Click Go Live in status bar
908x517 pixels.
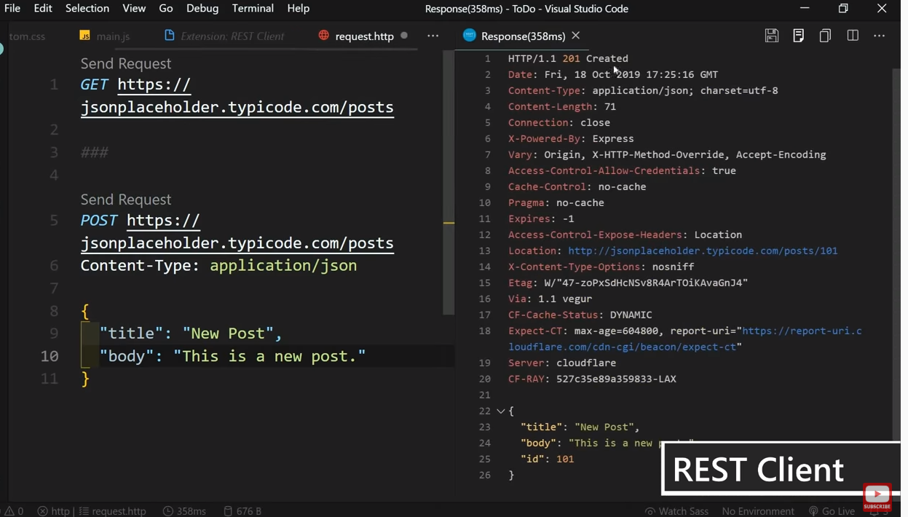[832, 511]
